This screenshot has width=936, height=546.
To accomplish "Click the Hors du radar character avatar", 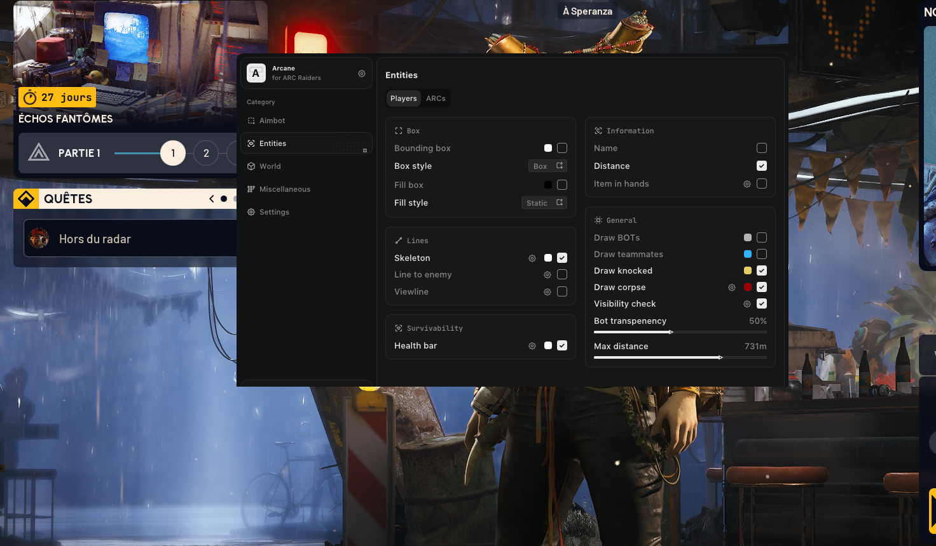I will [x=39, y=239].
